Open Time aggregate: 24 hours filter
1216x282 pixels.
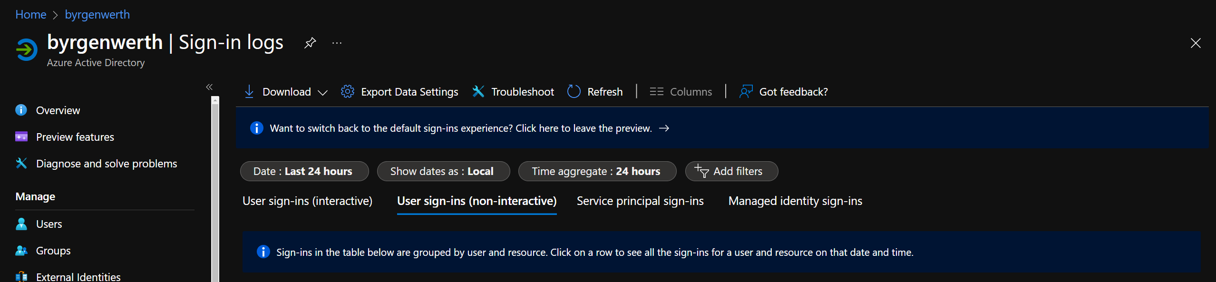(597, 171)
